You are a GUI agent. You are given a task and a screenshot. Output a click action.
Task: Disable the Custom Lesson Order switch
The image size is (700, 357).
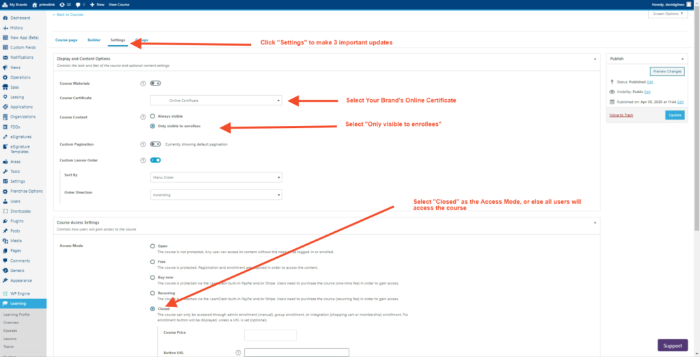tap(155, 160)
